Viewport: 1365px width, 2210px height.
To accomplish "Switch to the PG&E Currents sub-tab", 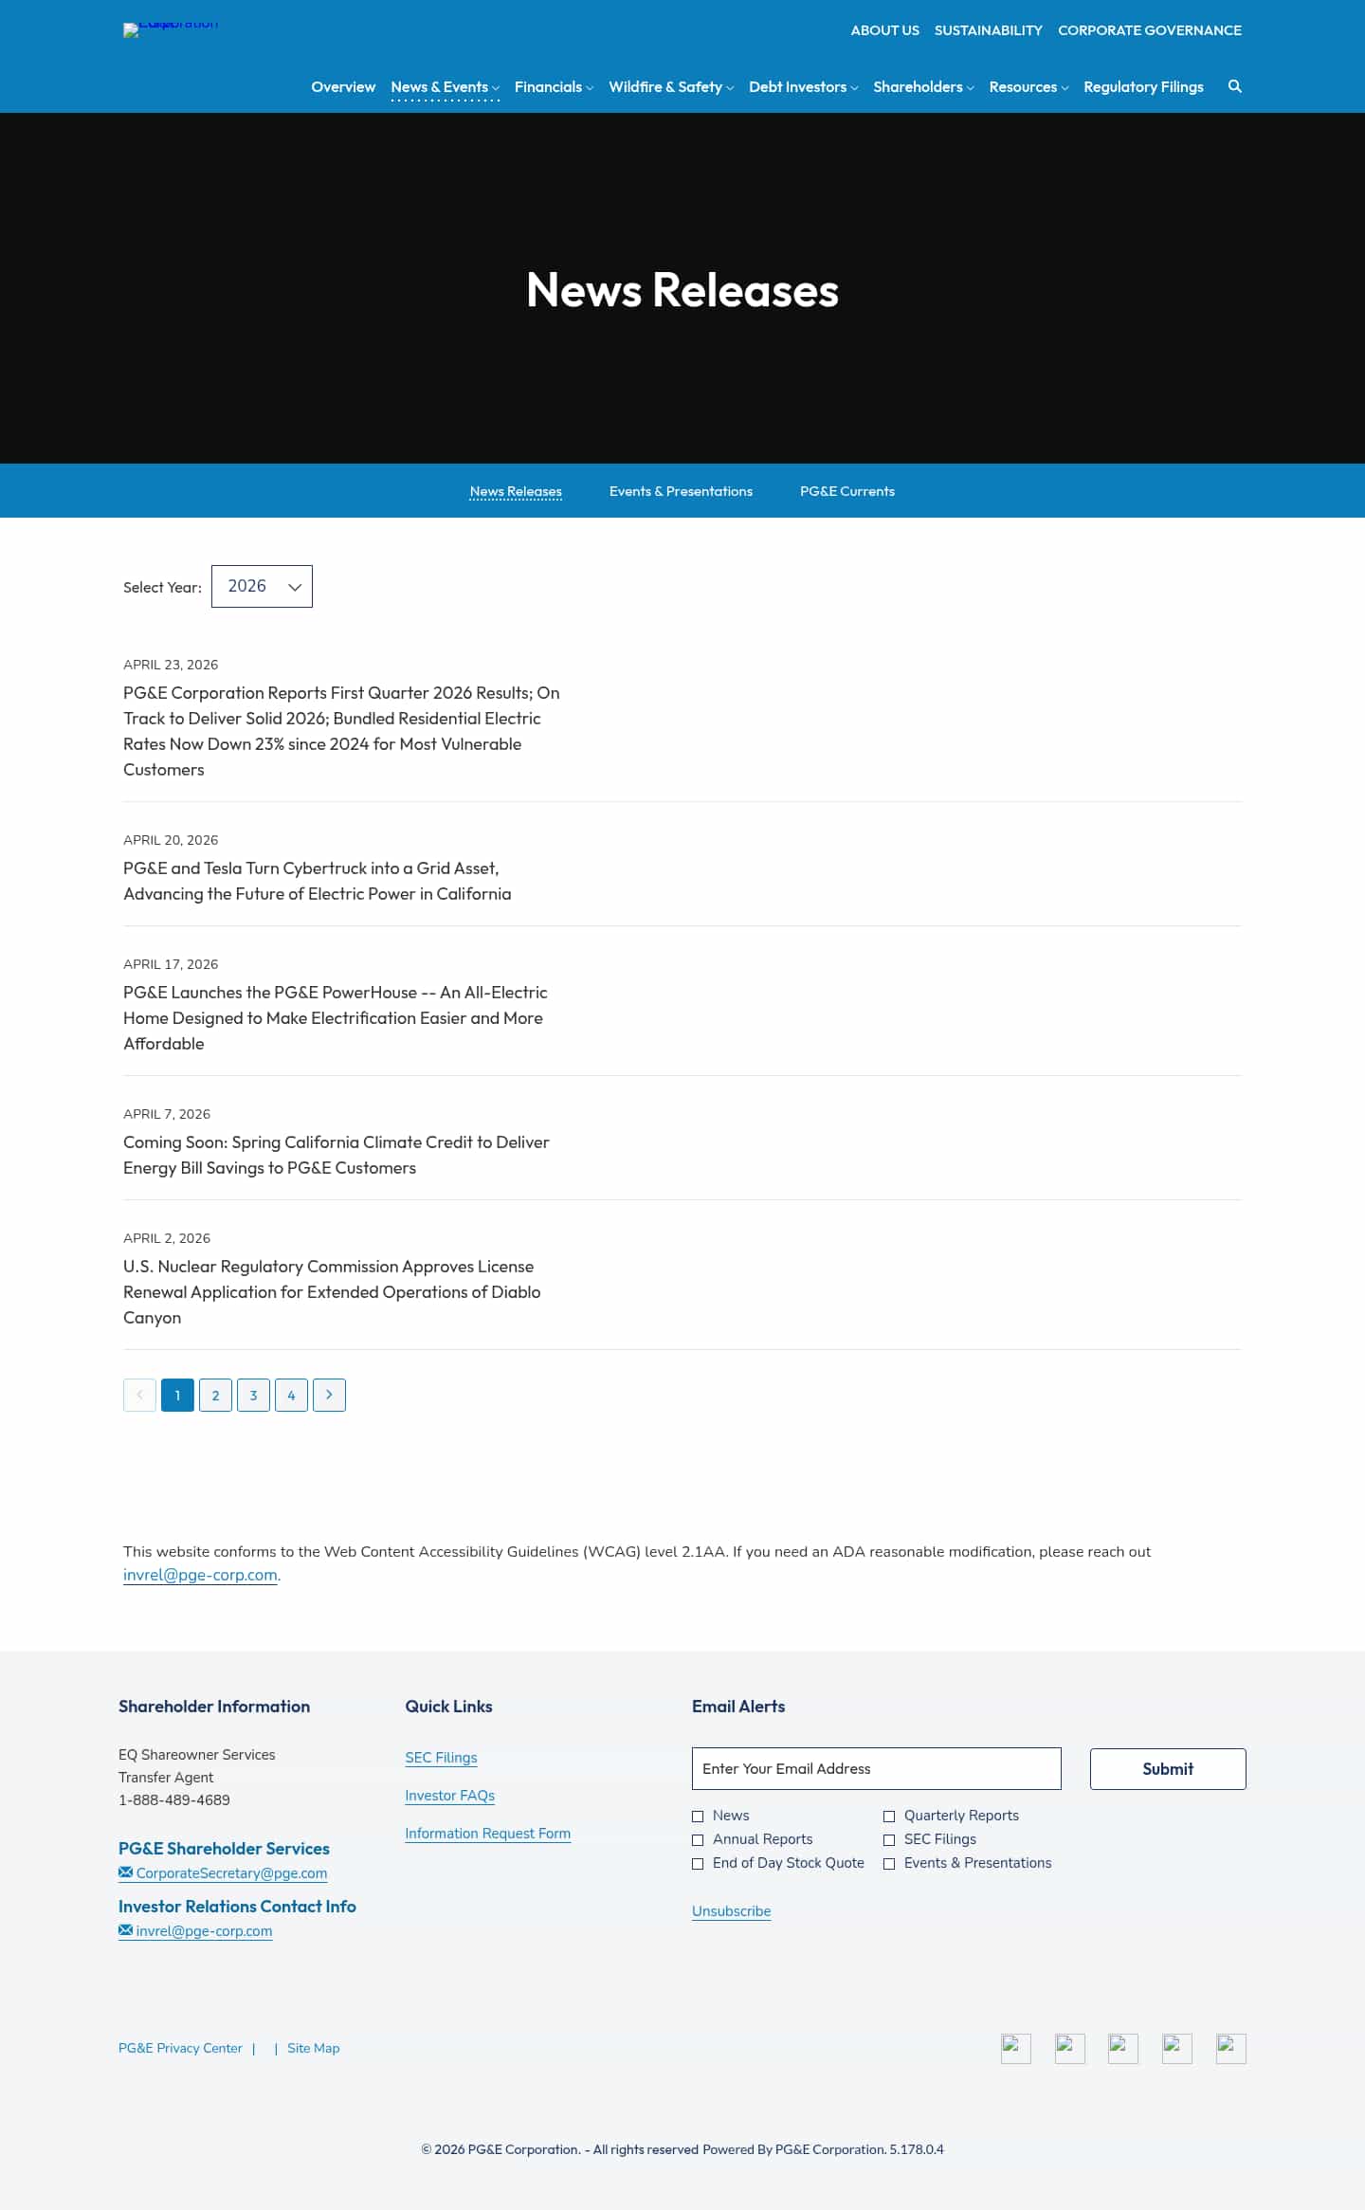I will 847,491.
